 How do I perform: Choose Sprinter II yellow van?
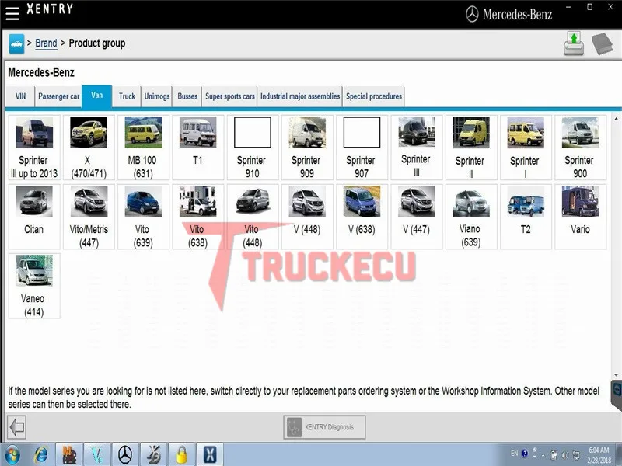(x=471, y=148)
